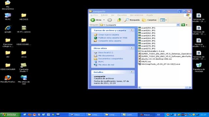Open the Archivo menu
This screenshot has height=117, width=209.
(94, 15)
